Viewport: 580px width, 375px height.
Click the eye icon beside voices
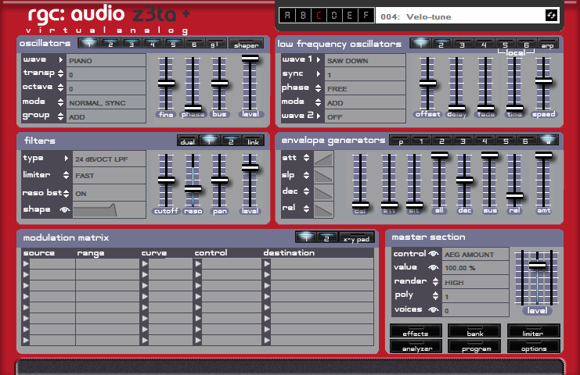tap(434, 309)
